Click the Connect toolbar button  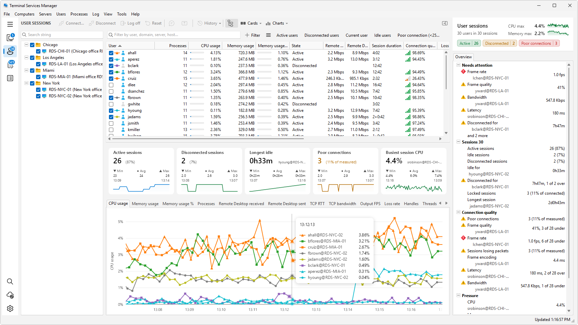click(71, 23)
